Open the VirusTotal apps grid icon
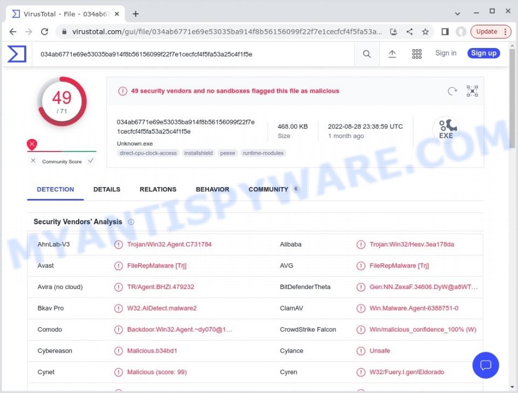 (417, 53)
